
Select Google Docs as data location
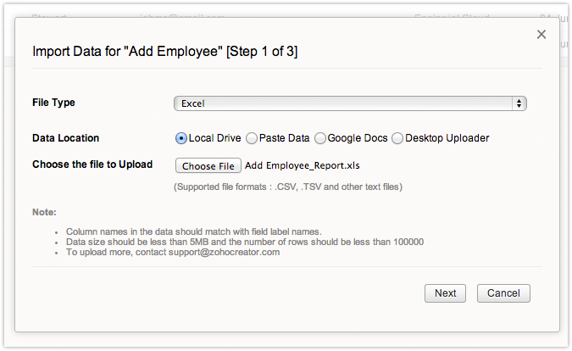[320, 138]
